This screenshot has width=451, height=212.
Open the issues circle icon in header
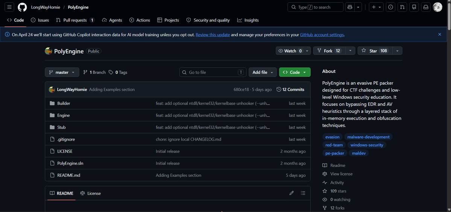[x=390, y=7]
